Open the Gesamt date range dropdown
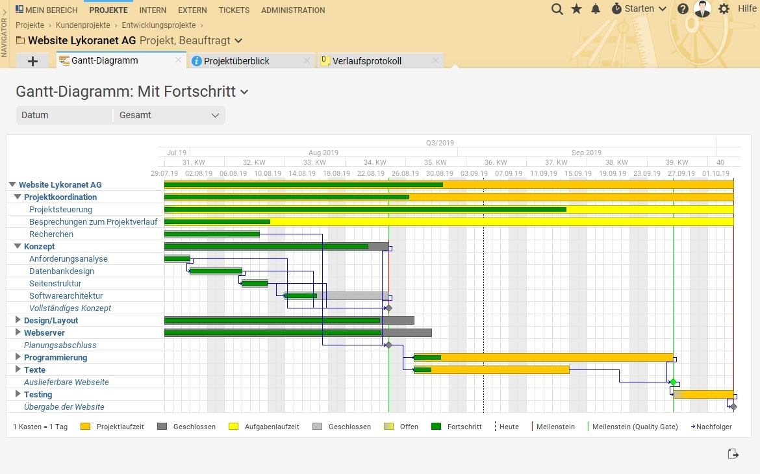Image resolution: width=760 pixels, height=474 pixels. click(169, 116)
